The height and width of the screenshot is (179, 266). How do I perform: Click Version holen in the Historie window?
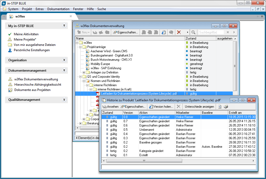pos(161,107)
